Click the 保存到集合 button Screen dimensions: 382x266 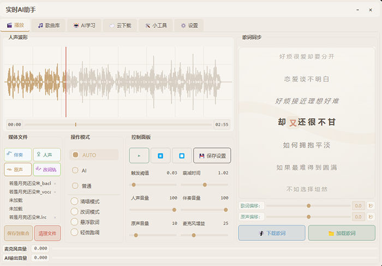coord(18,233)
